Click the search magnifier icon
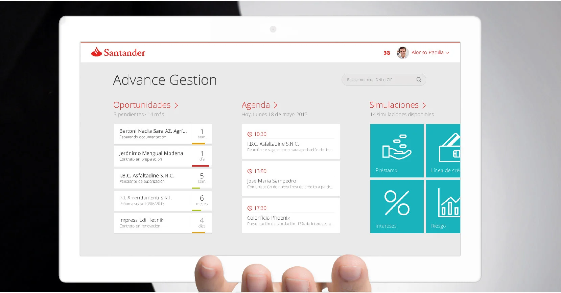 (419, 79)
